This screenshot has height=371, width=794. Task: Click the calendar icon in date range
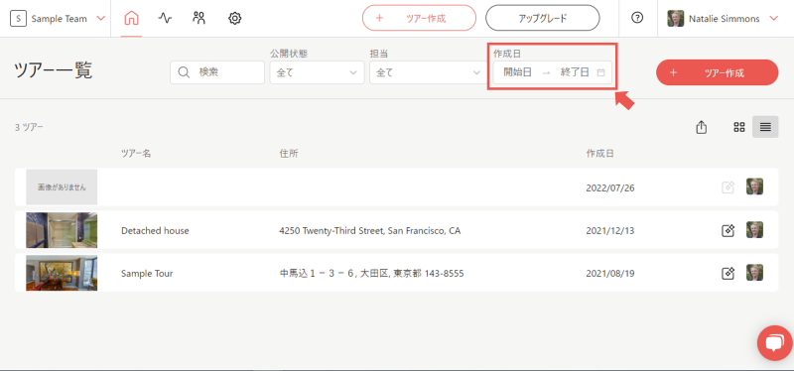(x=601, y=72)
